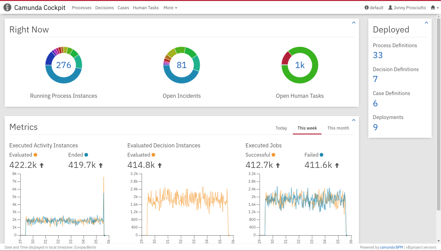Open the Jonny Prosciutto user menu
Screen dimensions: 441x251
click(407, 8)
